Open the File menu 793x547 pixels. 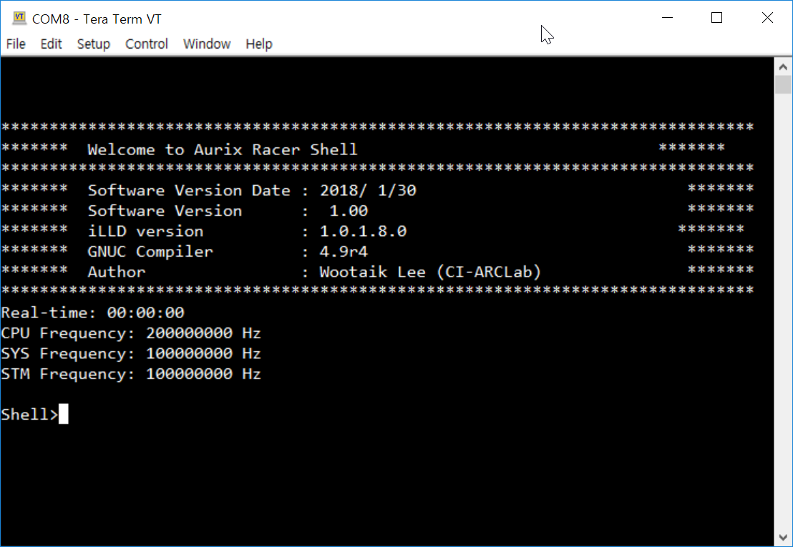[16, 44]
